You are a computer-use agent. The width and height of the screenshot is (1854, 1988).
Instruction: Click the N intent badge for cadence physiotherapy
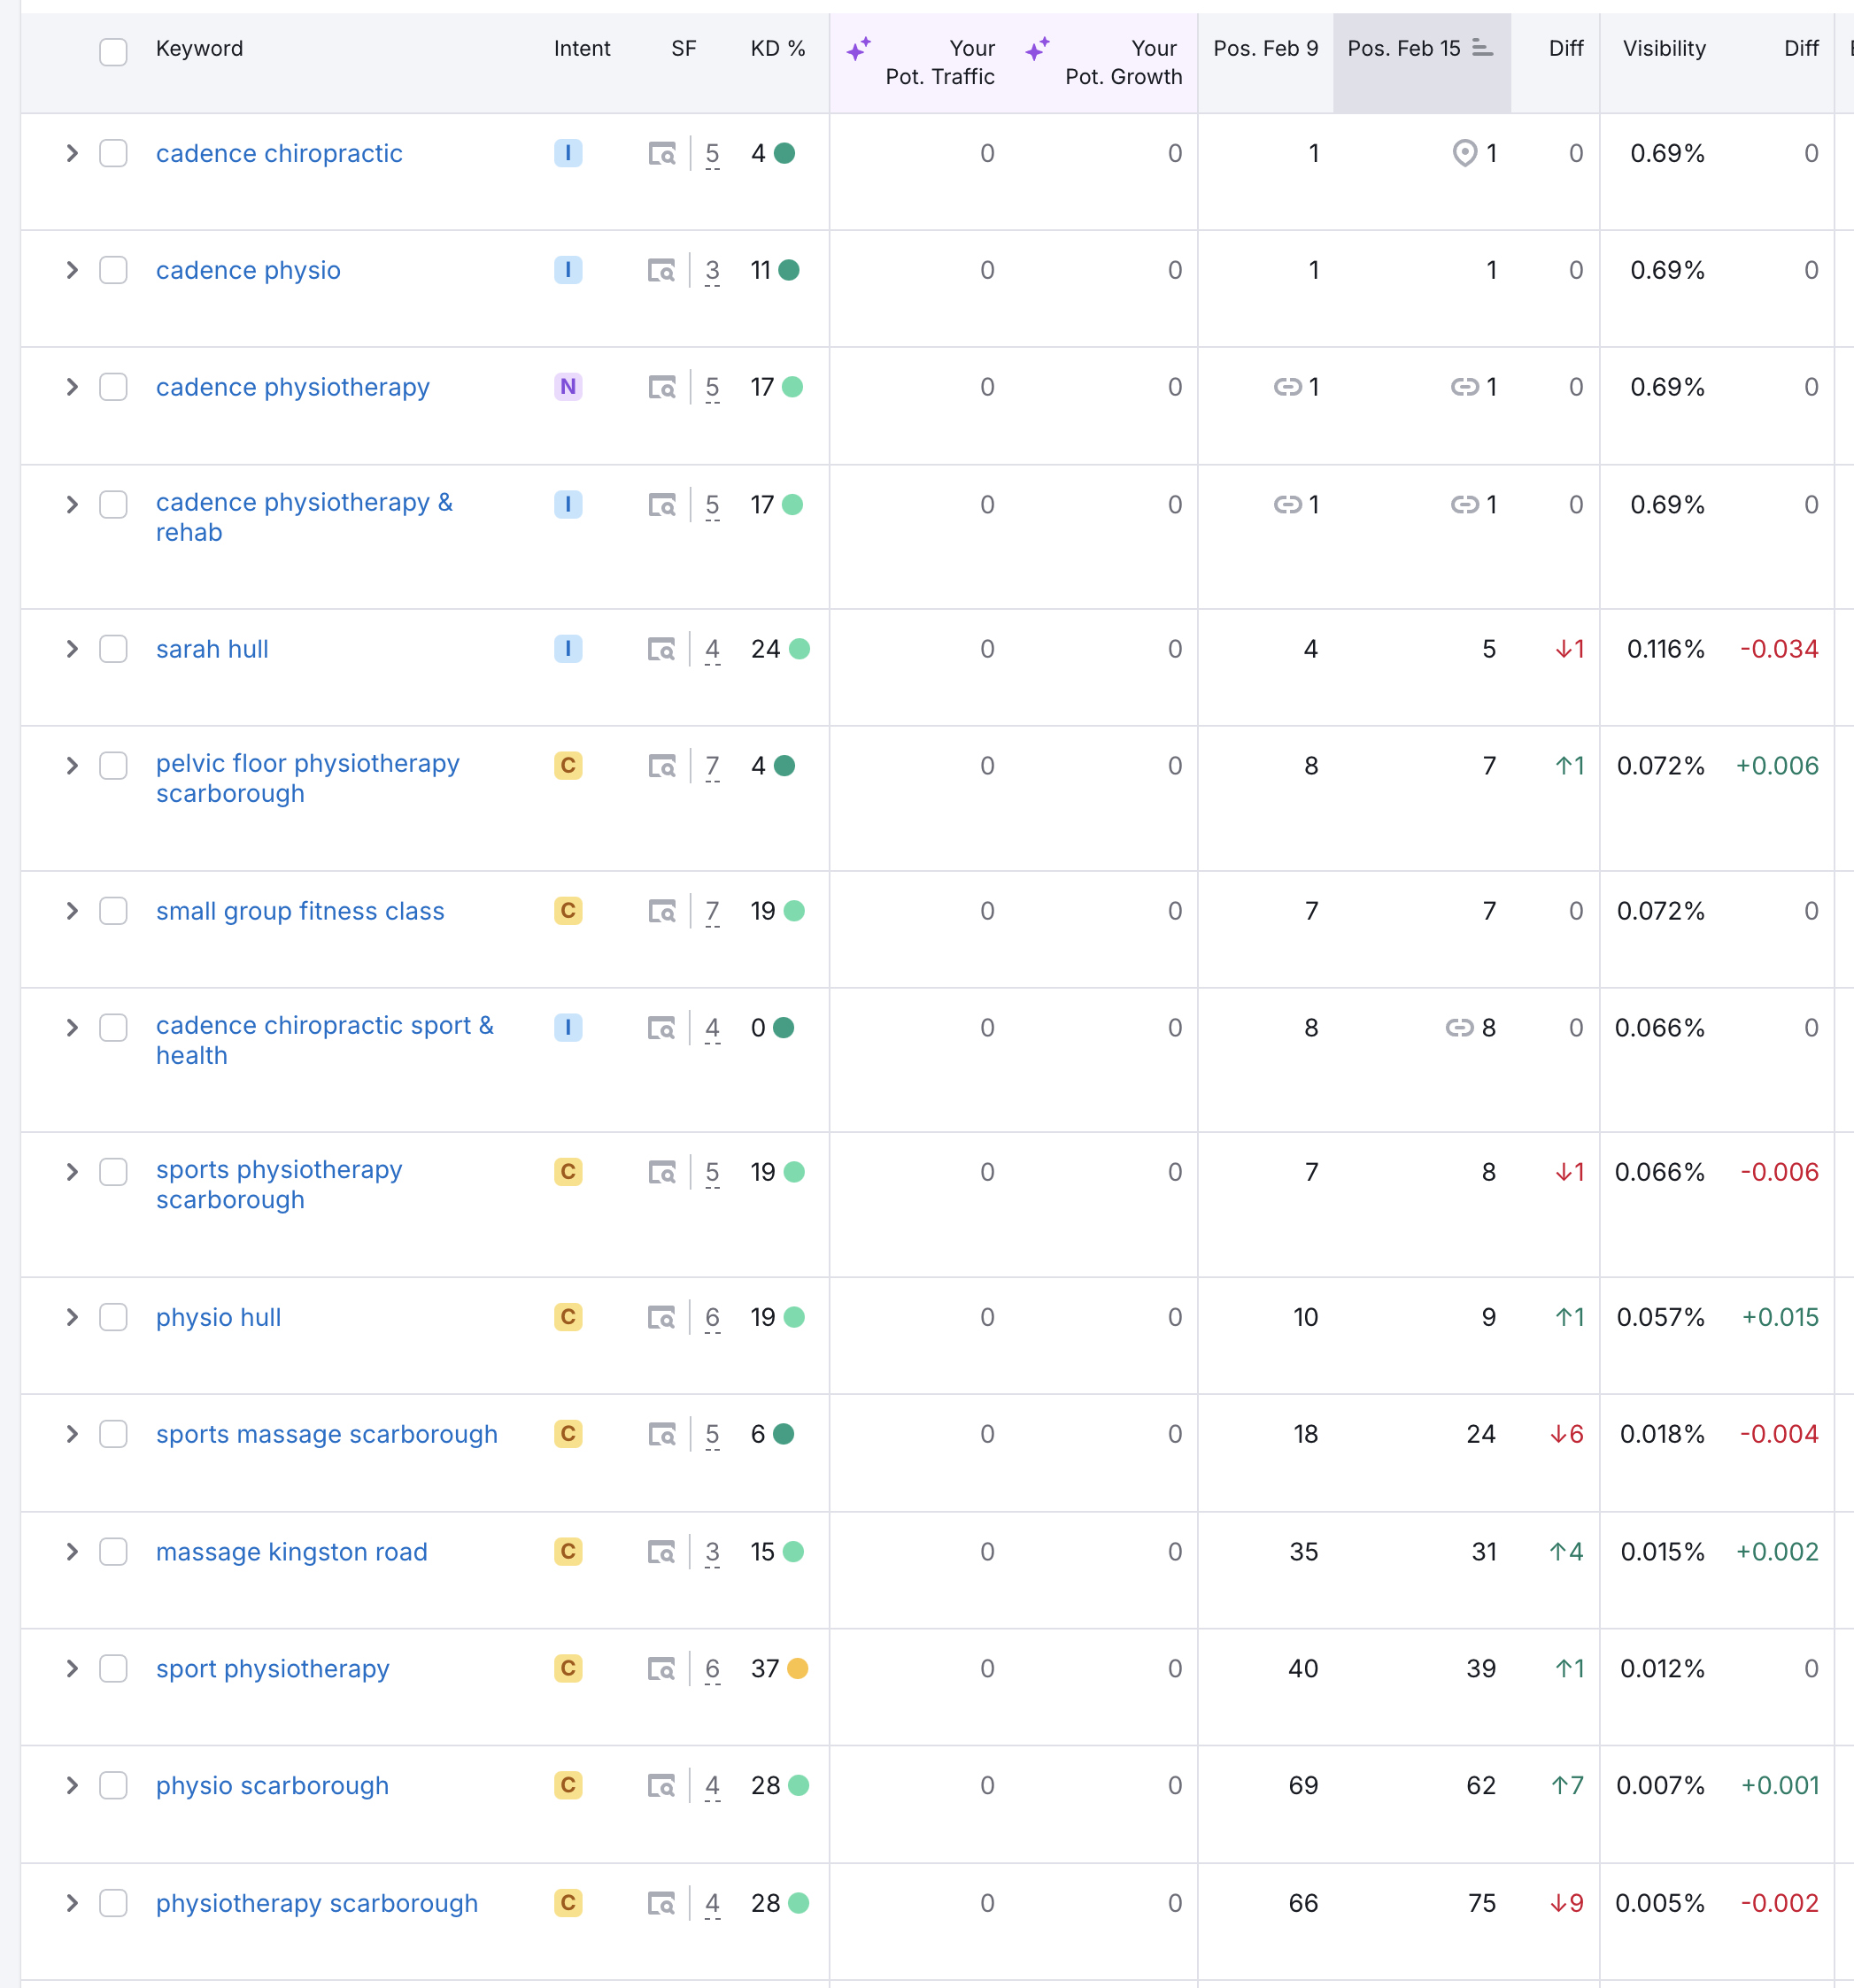(x=568, y=387)
